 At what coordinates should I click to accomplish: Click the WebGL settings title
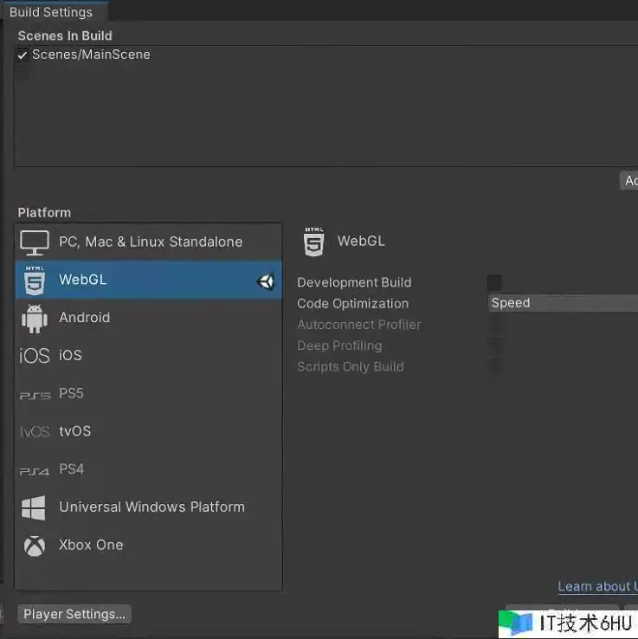tap(361, 241)
